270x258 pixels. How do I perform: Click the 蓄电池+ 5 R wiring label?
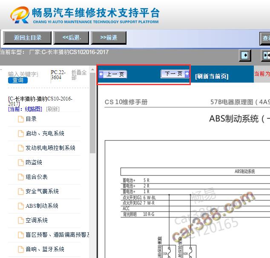tap(136, 181)
